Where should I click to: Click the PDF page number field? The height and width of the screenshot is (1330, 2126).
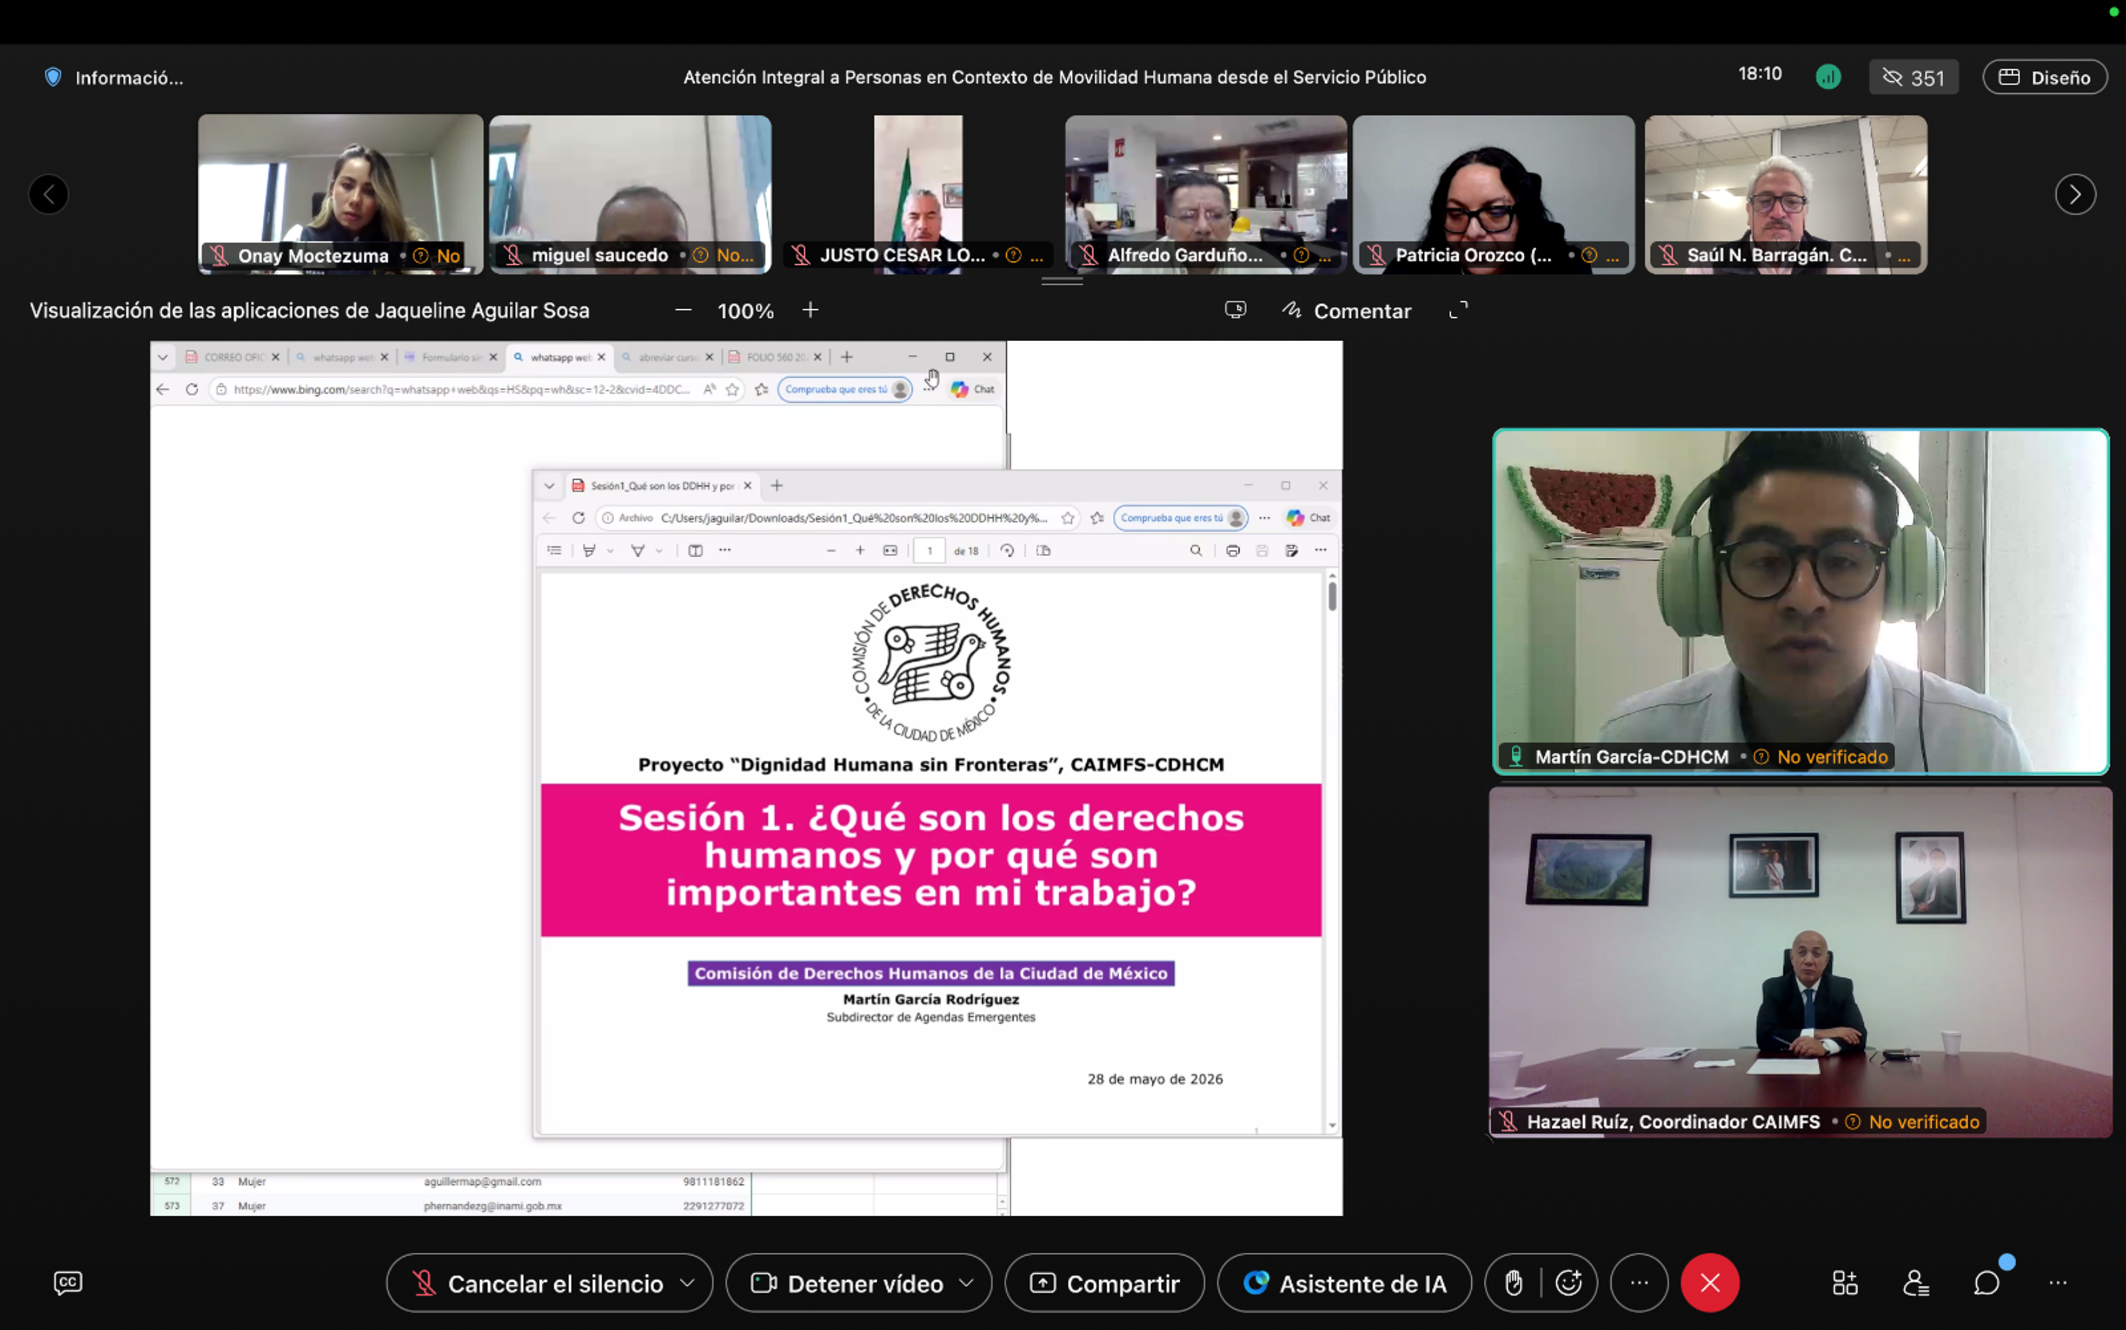coord(930,550)
